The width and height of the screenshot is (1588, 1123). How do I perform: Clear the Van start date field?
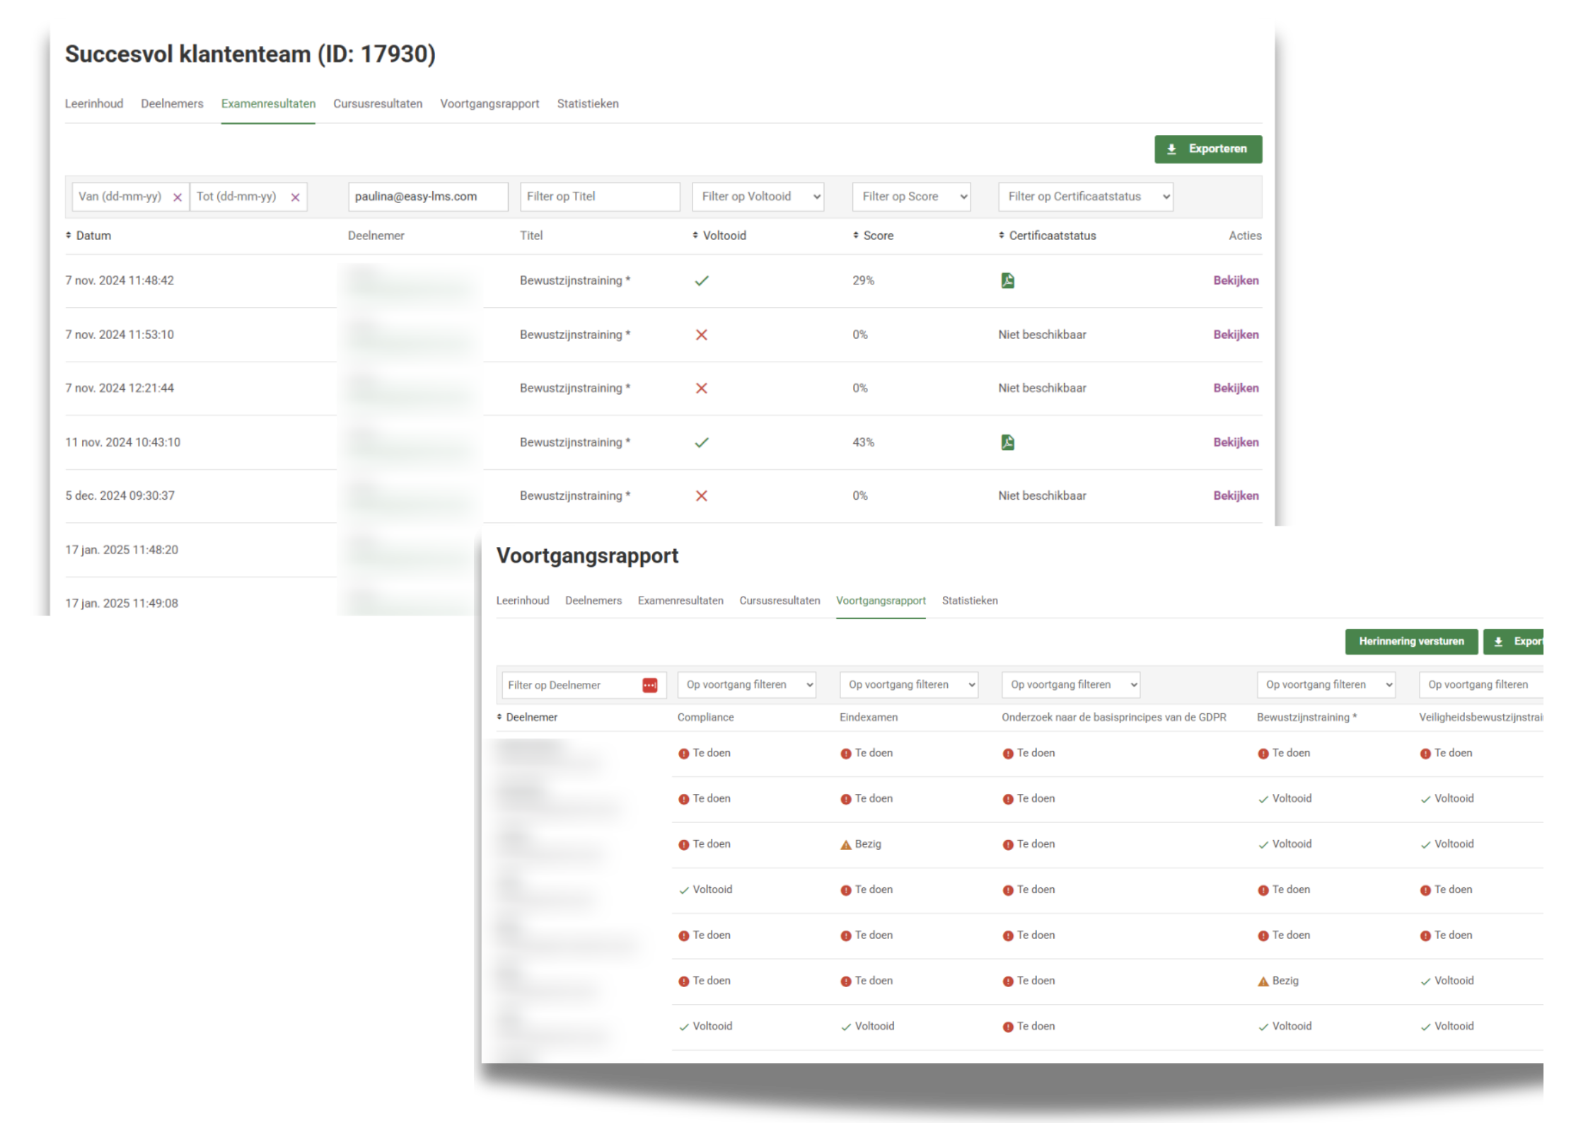tap(178, 197)
